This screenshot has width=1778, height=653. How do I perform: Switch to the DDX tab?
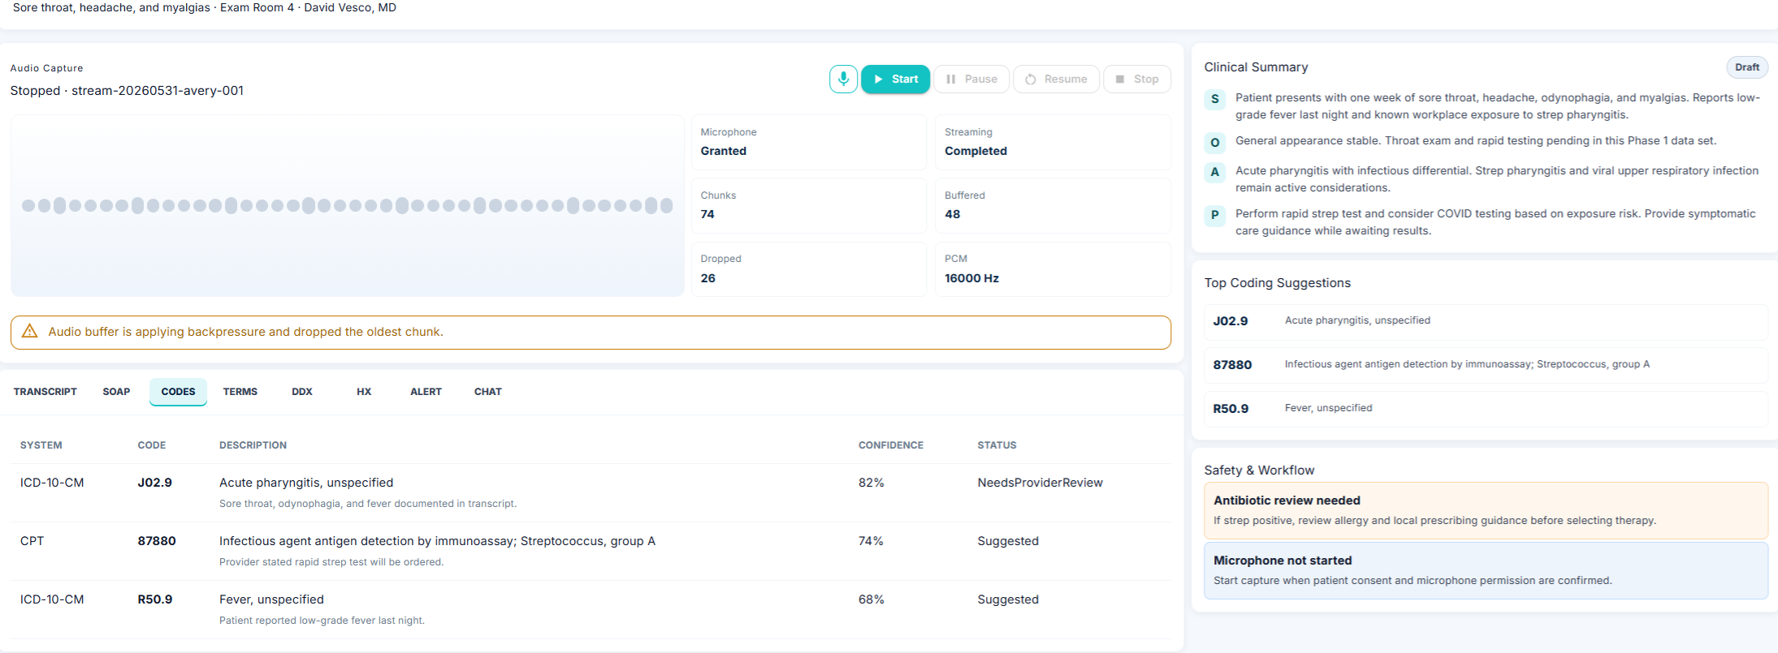pos(302,392)
